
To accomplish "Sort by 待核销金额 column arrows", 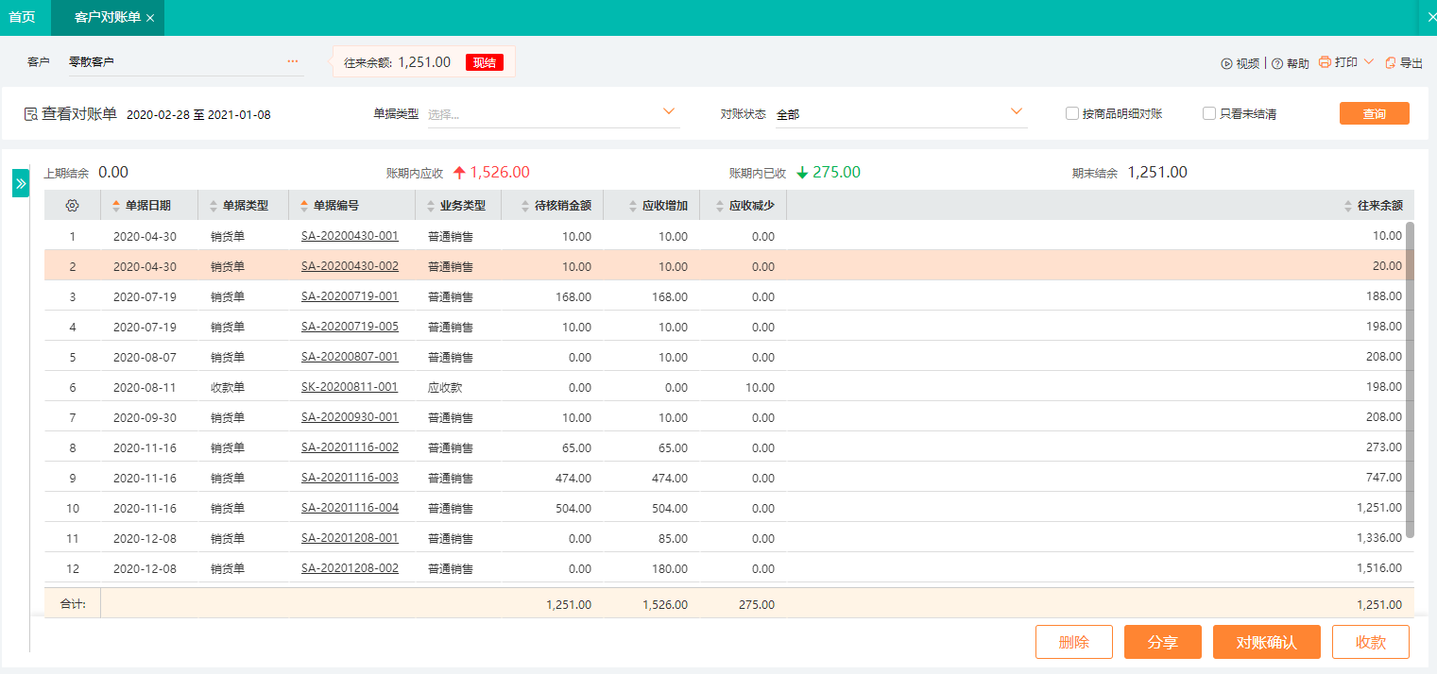I will [525, 205].
